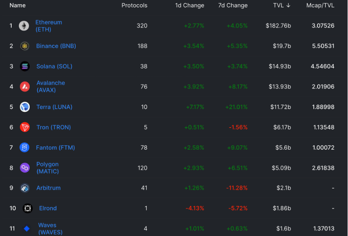
Task: Click the Waves blue diamond icon
Action: (x=27, y=228)
